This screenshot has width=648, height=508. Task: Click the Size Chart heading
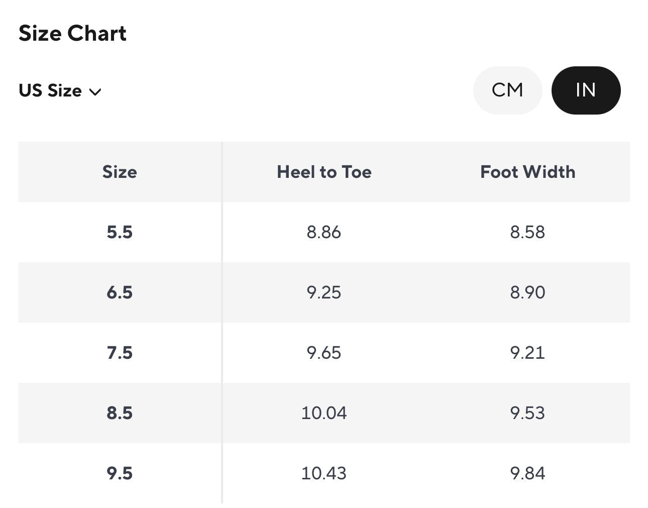pyautogui.click(x=72, y=34)
